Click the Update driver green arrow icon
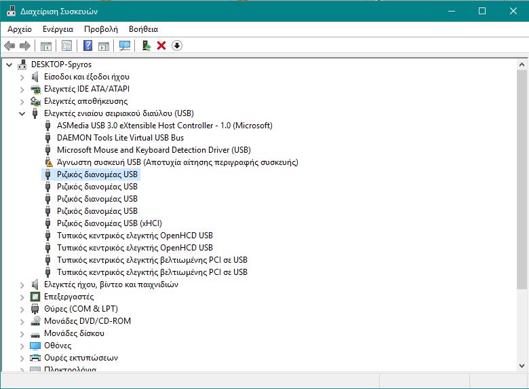Screen dimensions: 529x389 [146, 45]
